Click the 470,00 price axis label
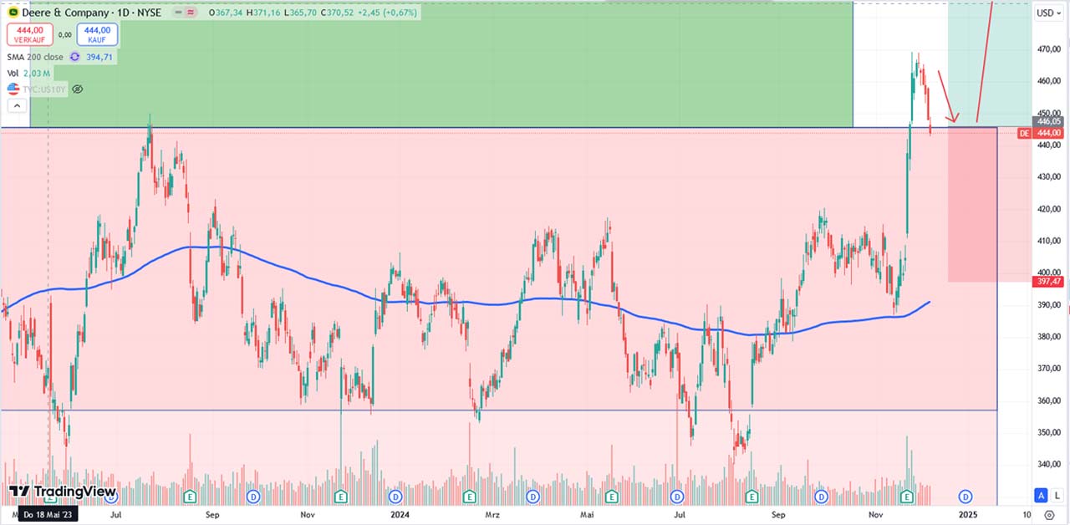This screenshot has height=525, width=1070. tap(1050, 50)
